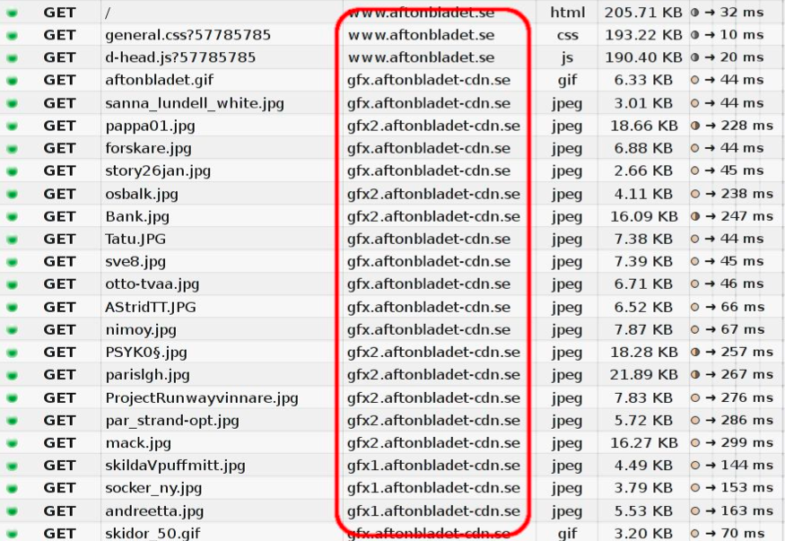Click the 16.27 KB size value
The width and height of the screenshot is (785, 541).
[x=644, y=443]
